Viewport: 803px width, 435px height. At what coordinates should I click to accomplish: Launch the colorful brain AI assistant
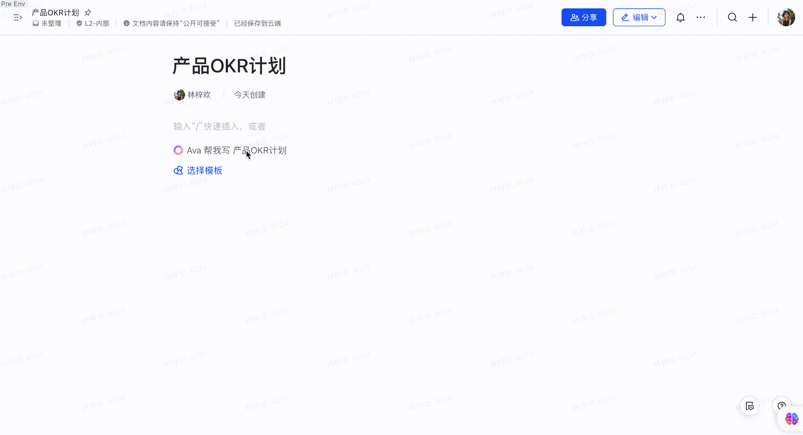[x=791, y=419]
